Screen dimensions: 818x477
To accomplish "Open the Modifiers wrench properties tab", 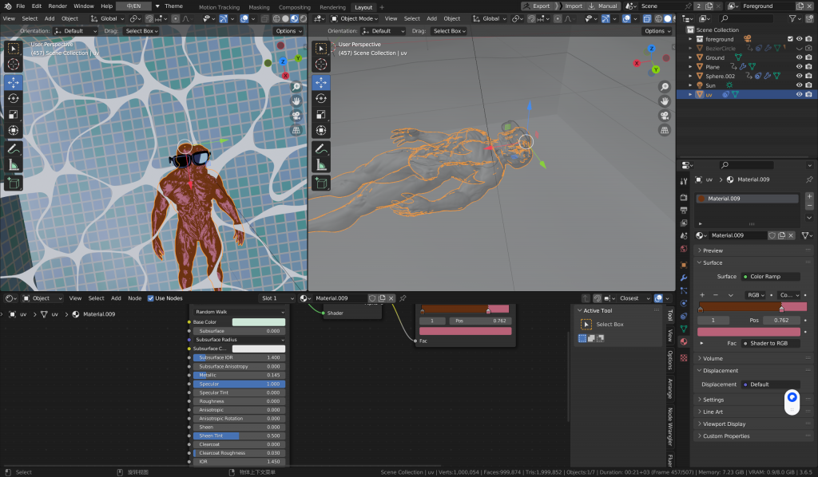I will [683, 278].
